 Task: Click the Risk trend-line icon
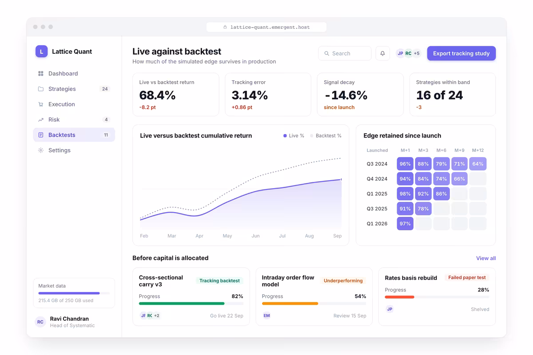click(x=41, y=120)
